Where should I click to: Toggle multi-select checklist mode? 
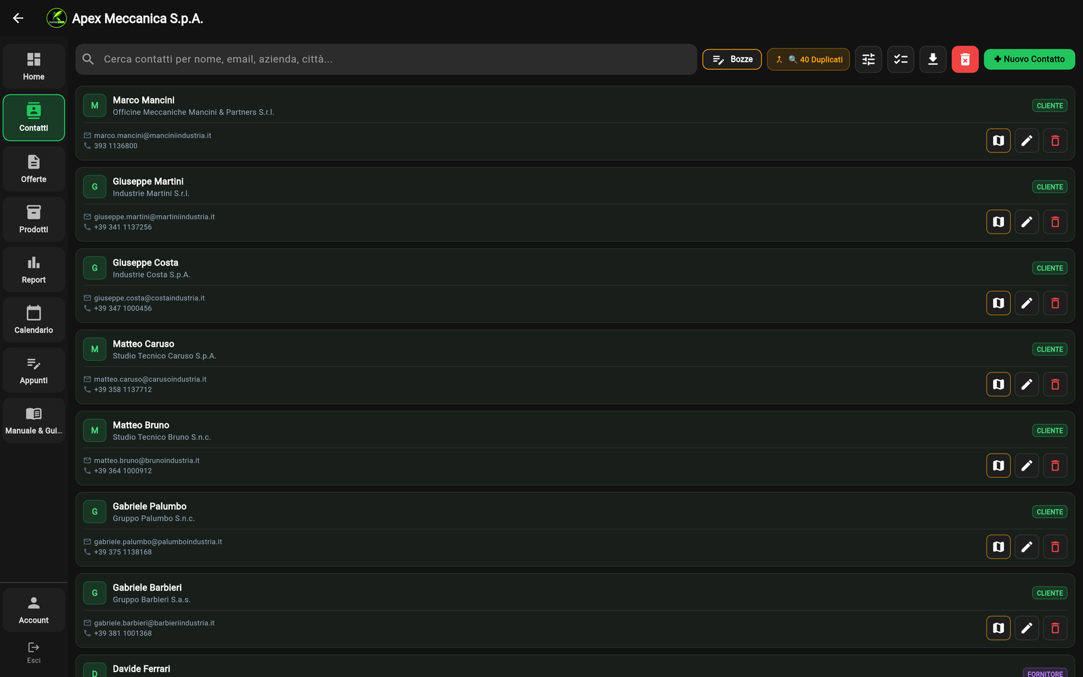(901, 60)
